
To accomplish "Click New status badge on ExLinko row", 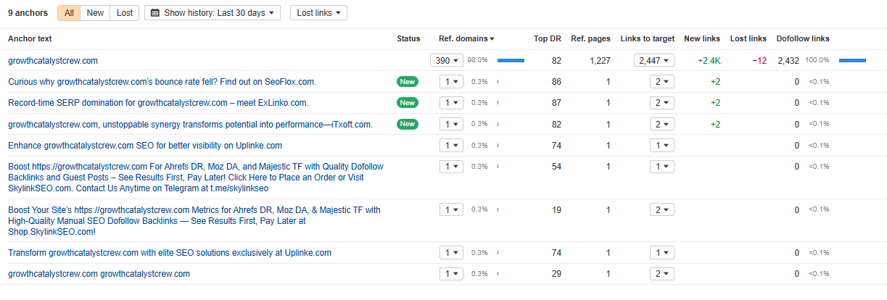I will point(408,103).
